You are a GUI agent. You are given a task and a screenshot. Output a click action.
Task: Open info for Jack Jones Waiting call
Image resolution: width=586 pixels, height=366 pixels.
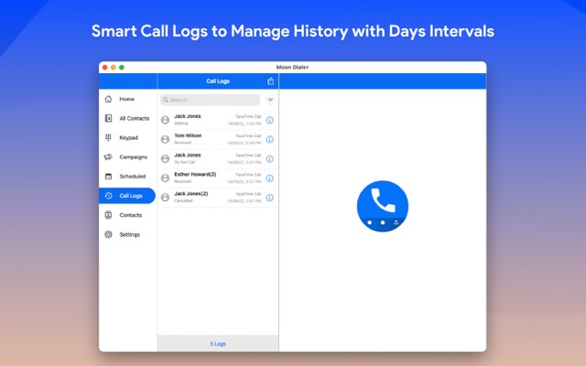tap(270, 120)
